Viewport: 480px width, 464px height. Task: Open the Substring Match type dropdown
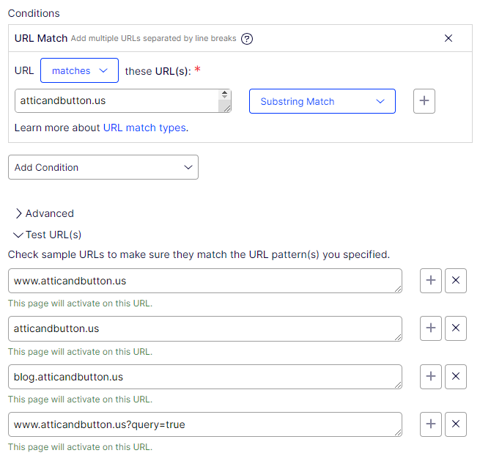[322, 101]
